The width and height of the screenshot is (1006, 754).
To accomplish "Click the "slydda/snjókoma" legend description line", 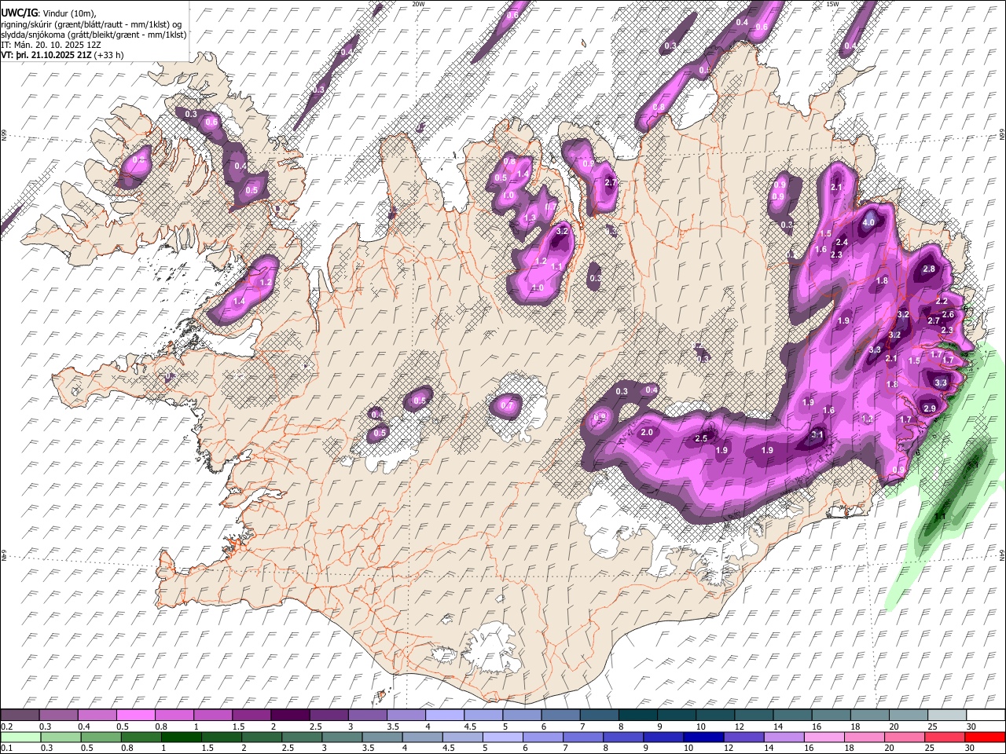I will coord(94,35).
